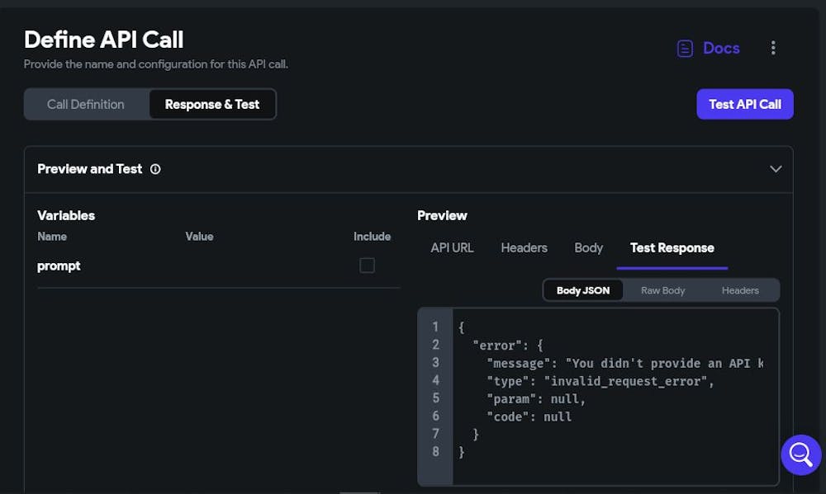Click line number 3 in the code gutter
This screenshot has height=494, width=826.
[x=435, y=363]
